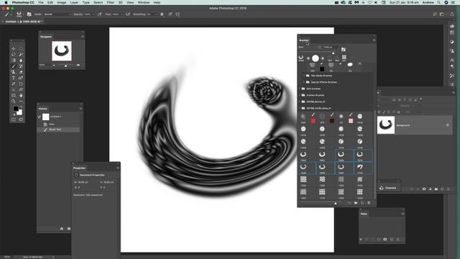Zoom in using Navigator large mountains icon
460x259 pixels.
78,65
